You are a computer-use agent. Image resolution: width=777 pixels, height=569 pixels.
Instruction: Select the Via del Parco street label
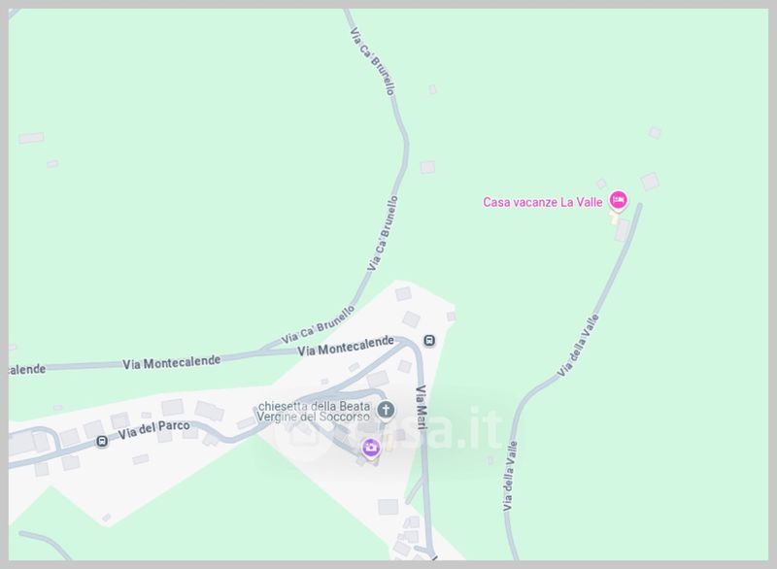coord(153,430)
